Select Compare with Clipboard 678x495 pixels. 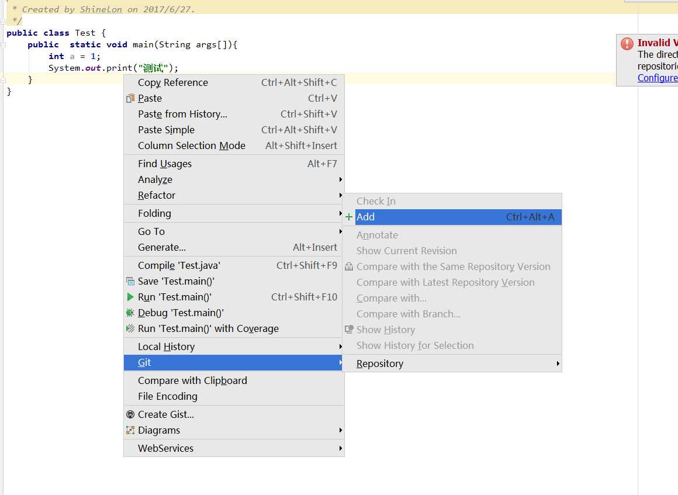click(192, 380)
